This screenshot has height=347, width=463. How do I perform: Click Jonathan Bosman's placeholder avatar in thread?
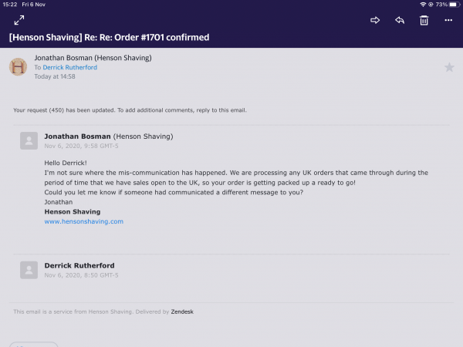(x=29, y=141)
